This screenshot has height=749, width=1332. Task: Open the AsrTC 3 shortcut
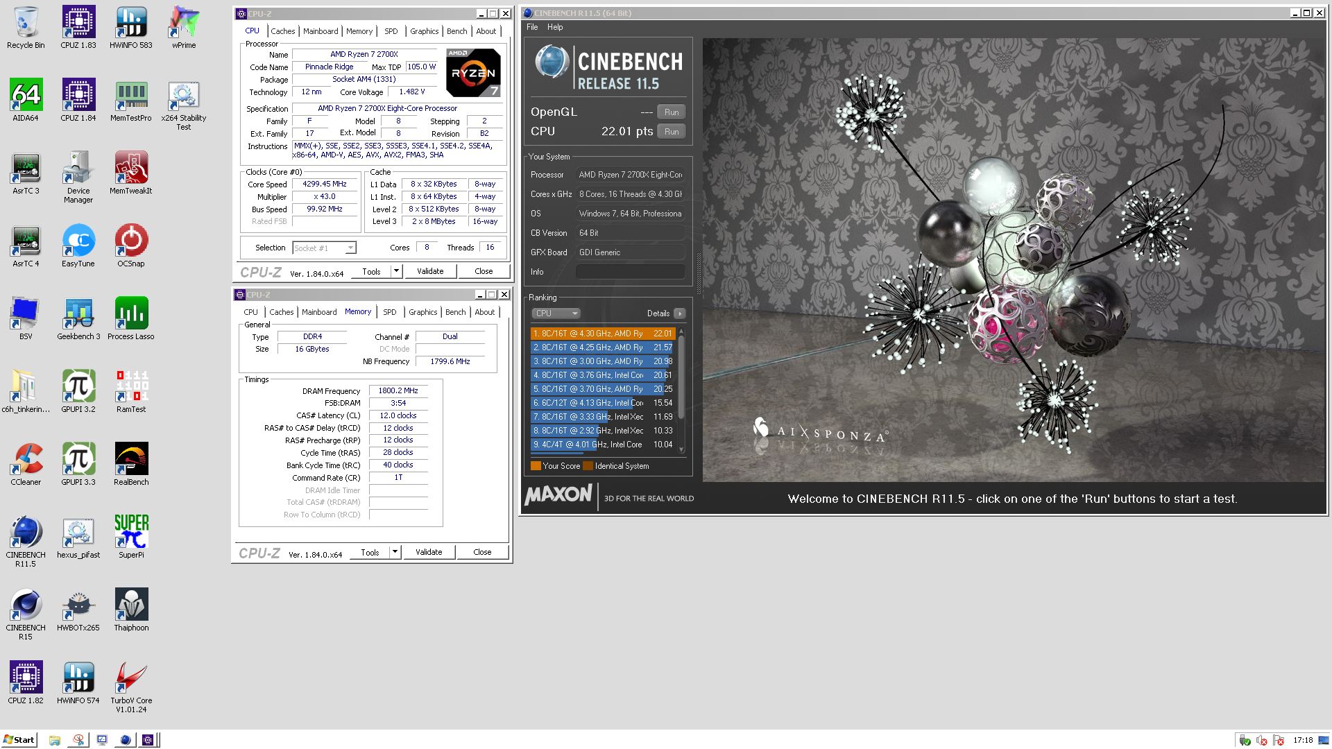tap(26, 173)
